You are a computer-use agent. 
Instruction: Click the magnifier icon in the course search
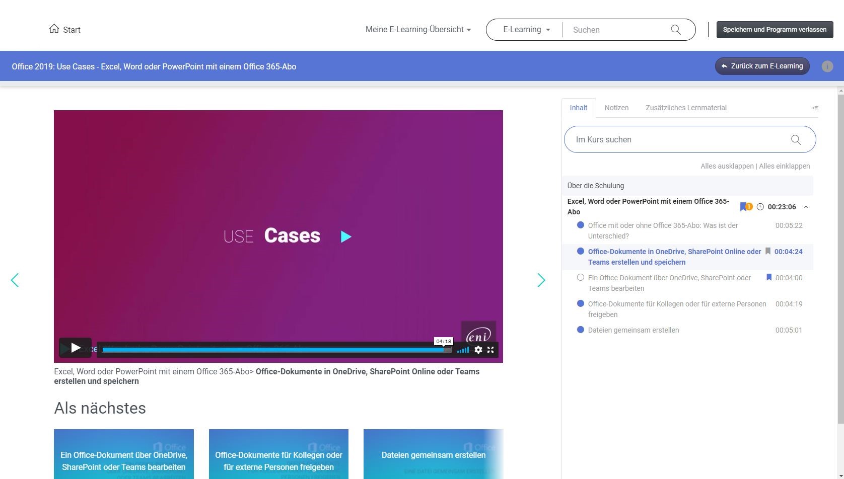click(796, 140)
